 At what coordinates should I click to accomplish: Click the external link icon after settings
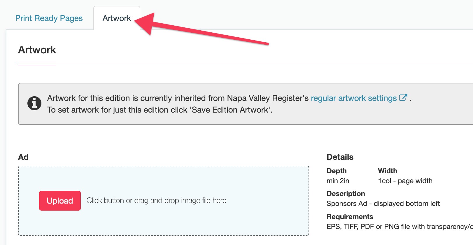[x=403, y=97]
